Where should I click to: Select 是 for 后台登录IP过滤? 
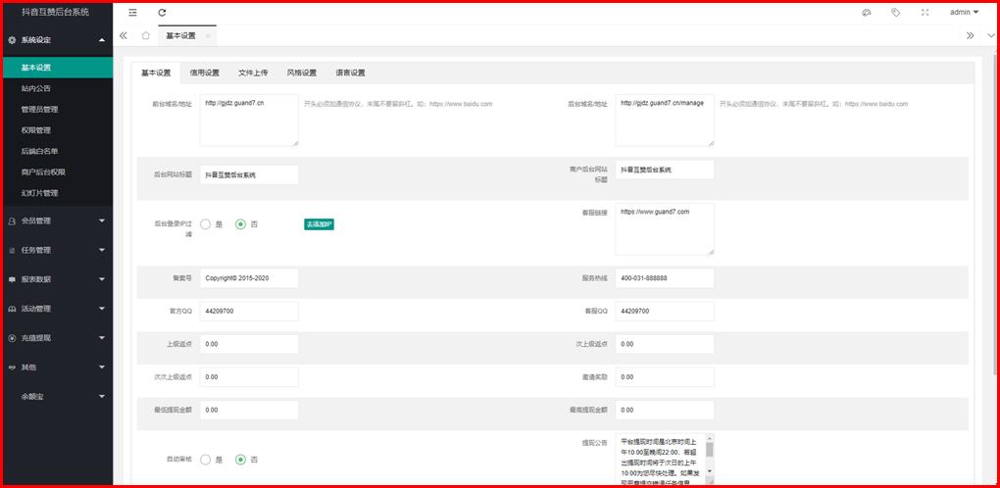[x=207, y=224]
